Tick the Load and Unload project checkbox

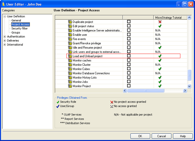129,56
